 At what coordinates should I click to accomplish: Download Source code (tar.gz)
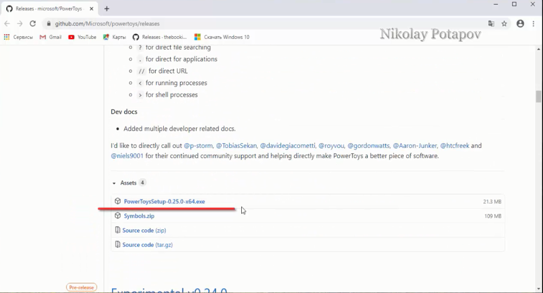(148, 245)
